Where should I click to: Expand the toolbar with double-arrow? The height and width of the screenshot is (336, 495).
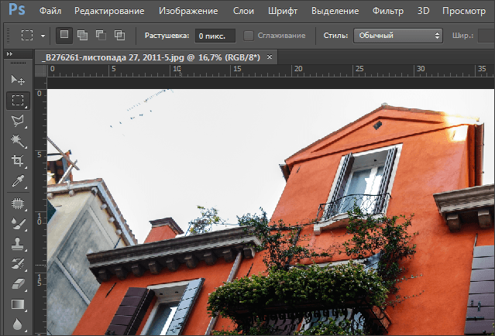(x=9, y=54)
